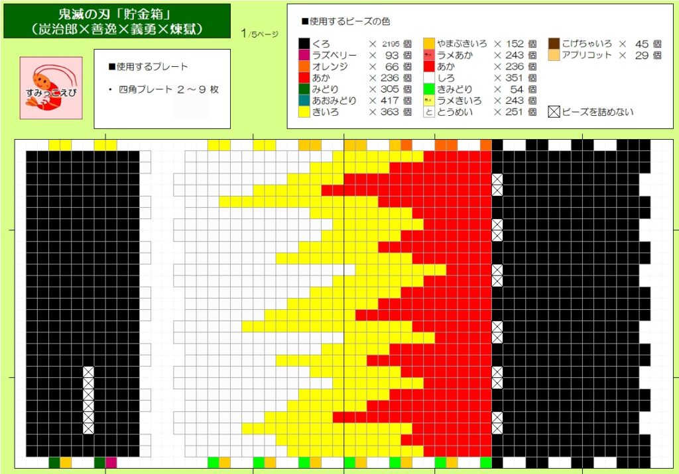Viewport: 679px width, 474px height.
Task: Select the teal あおみどり swatch
Action: [304, 101]
